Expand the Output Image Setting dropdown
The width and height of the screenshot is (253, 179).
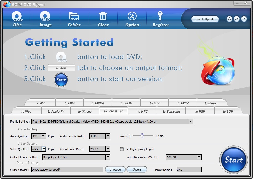pyautogui.click(x=108, y=157)
